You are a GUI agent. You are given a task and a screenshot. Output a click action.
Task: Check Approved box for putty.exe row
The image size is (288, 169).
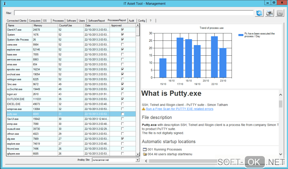[x=122, y=114]
